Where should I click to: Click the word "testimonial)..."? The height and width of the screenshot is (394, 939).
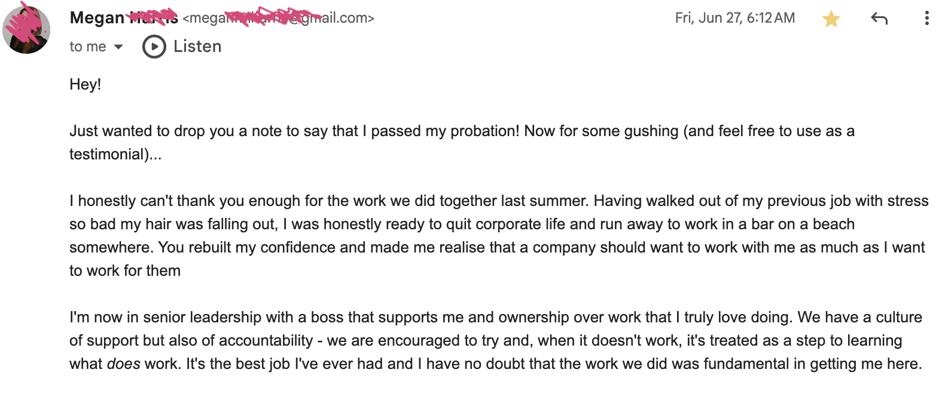pos(115,154)
